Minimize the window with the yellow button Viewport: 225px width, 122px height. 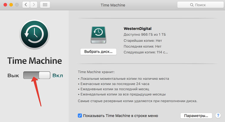(11, 5)
